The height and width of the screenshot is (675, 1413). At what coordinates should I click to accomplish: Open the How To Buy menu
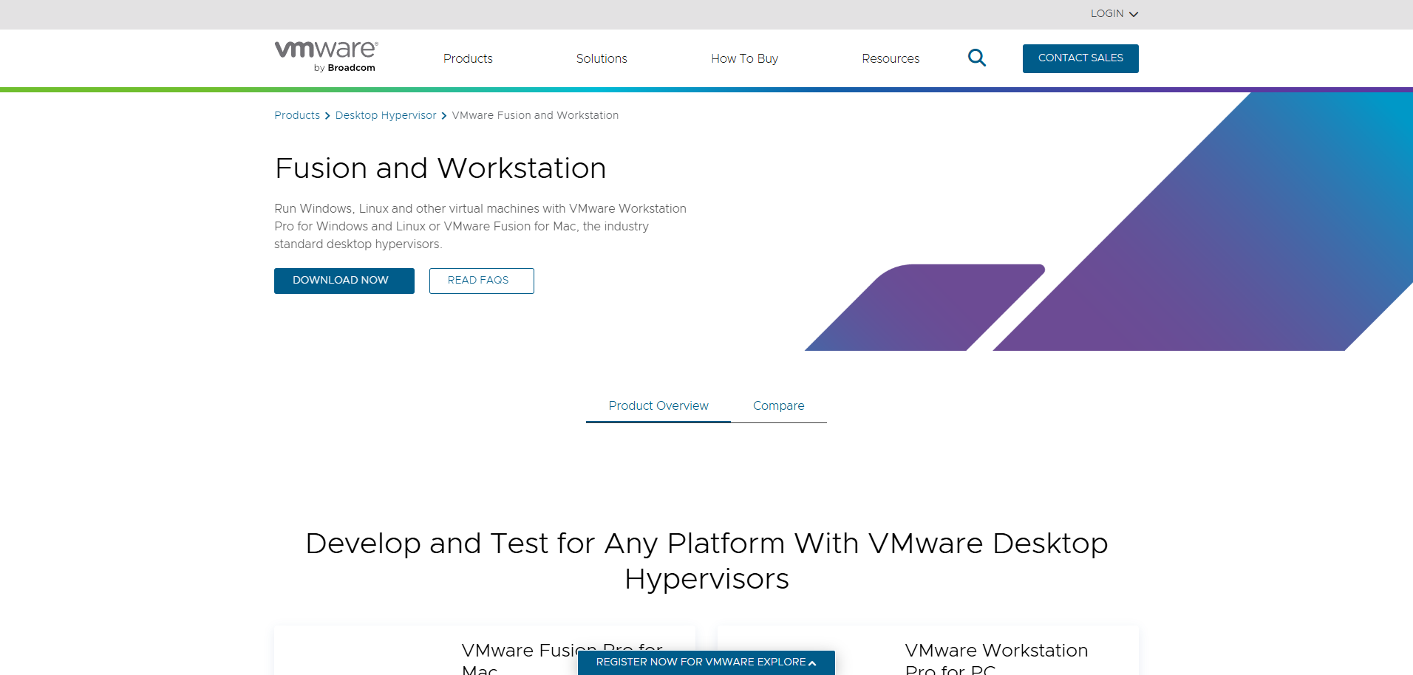click(x=744, y=58)
